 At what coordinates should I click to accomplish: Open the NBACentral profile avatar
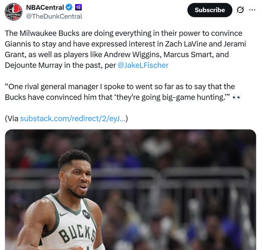click(x=13, y=12)
